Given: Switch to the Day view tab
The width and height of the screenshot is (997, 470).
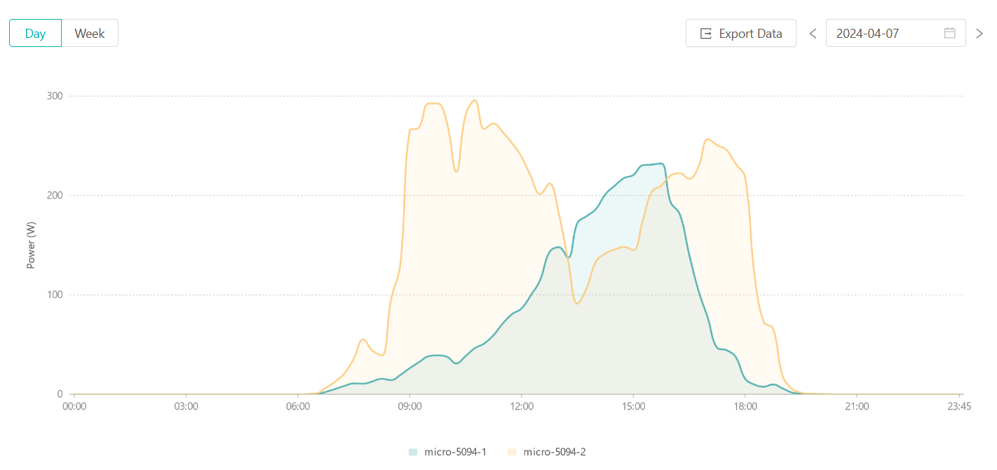Looking at the screenshot, I should pyautogui.click(x=35, y=34).
